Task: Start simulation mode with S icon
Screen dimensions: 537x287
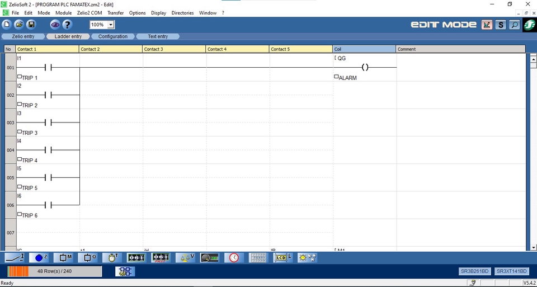Action: point(501,25)
